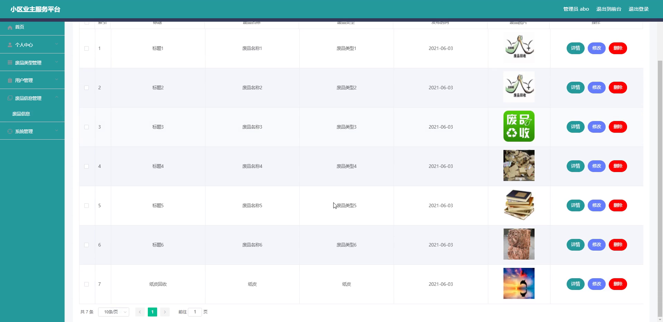Click the 管理员 abo label
This screenshot has height=322, width=663.
[x=576, y=9]
